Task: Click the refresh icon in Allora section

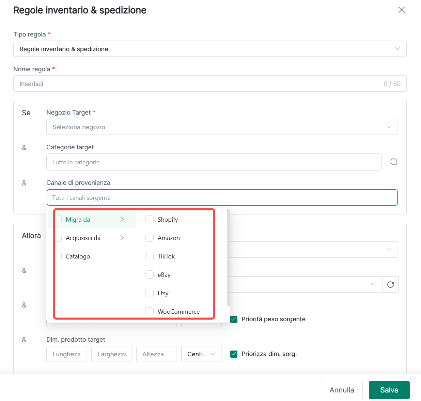Action: [390, 284]
